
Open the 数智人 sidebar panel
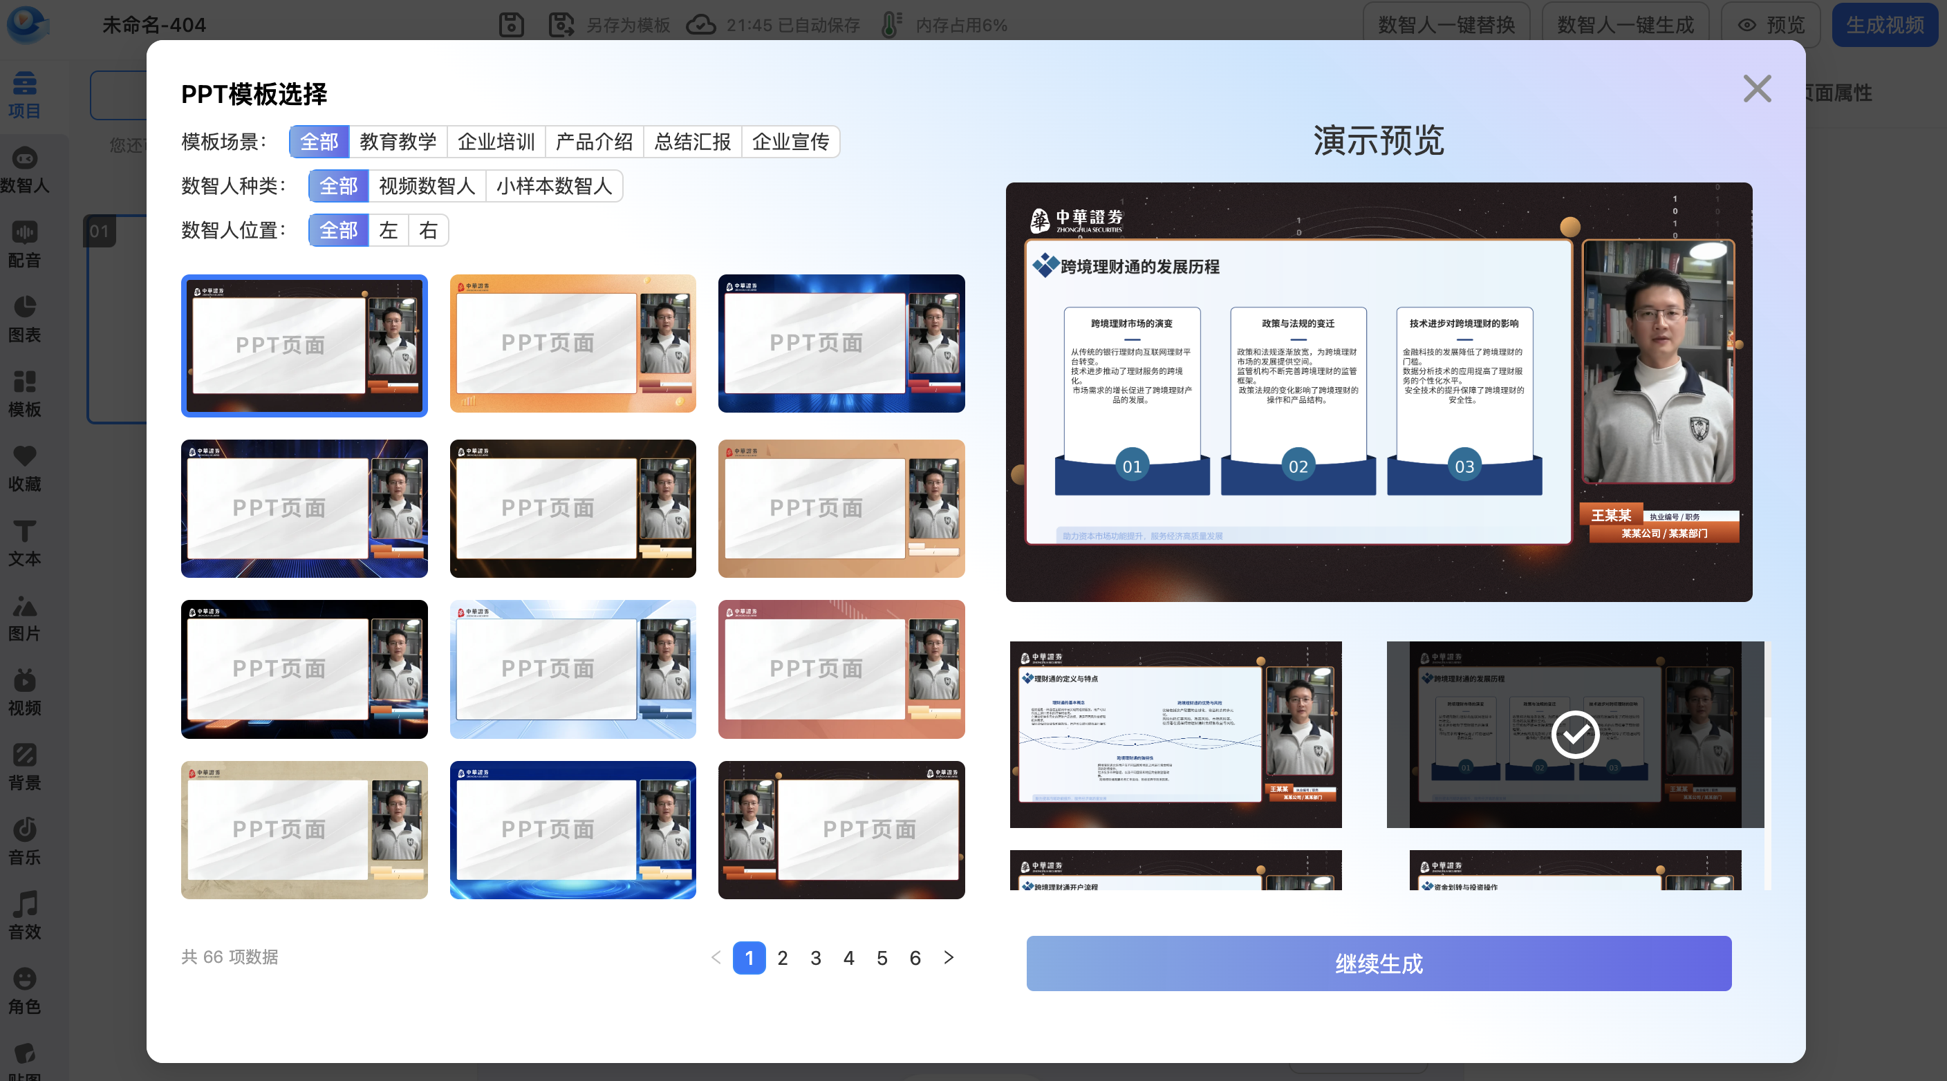click(x=24, y=170)
